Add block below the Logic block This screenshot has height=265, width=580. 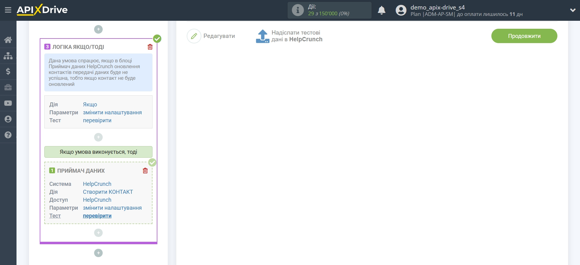98,253
